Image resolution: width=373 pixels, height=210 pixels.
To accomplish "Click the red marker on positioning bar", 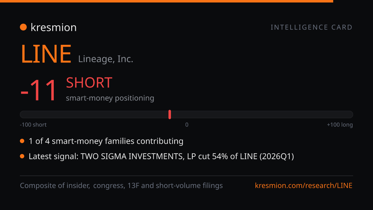I will (x=170, y=114).
